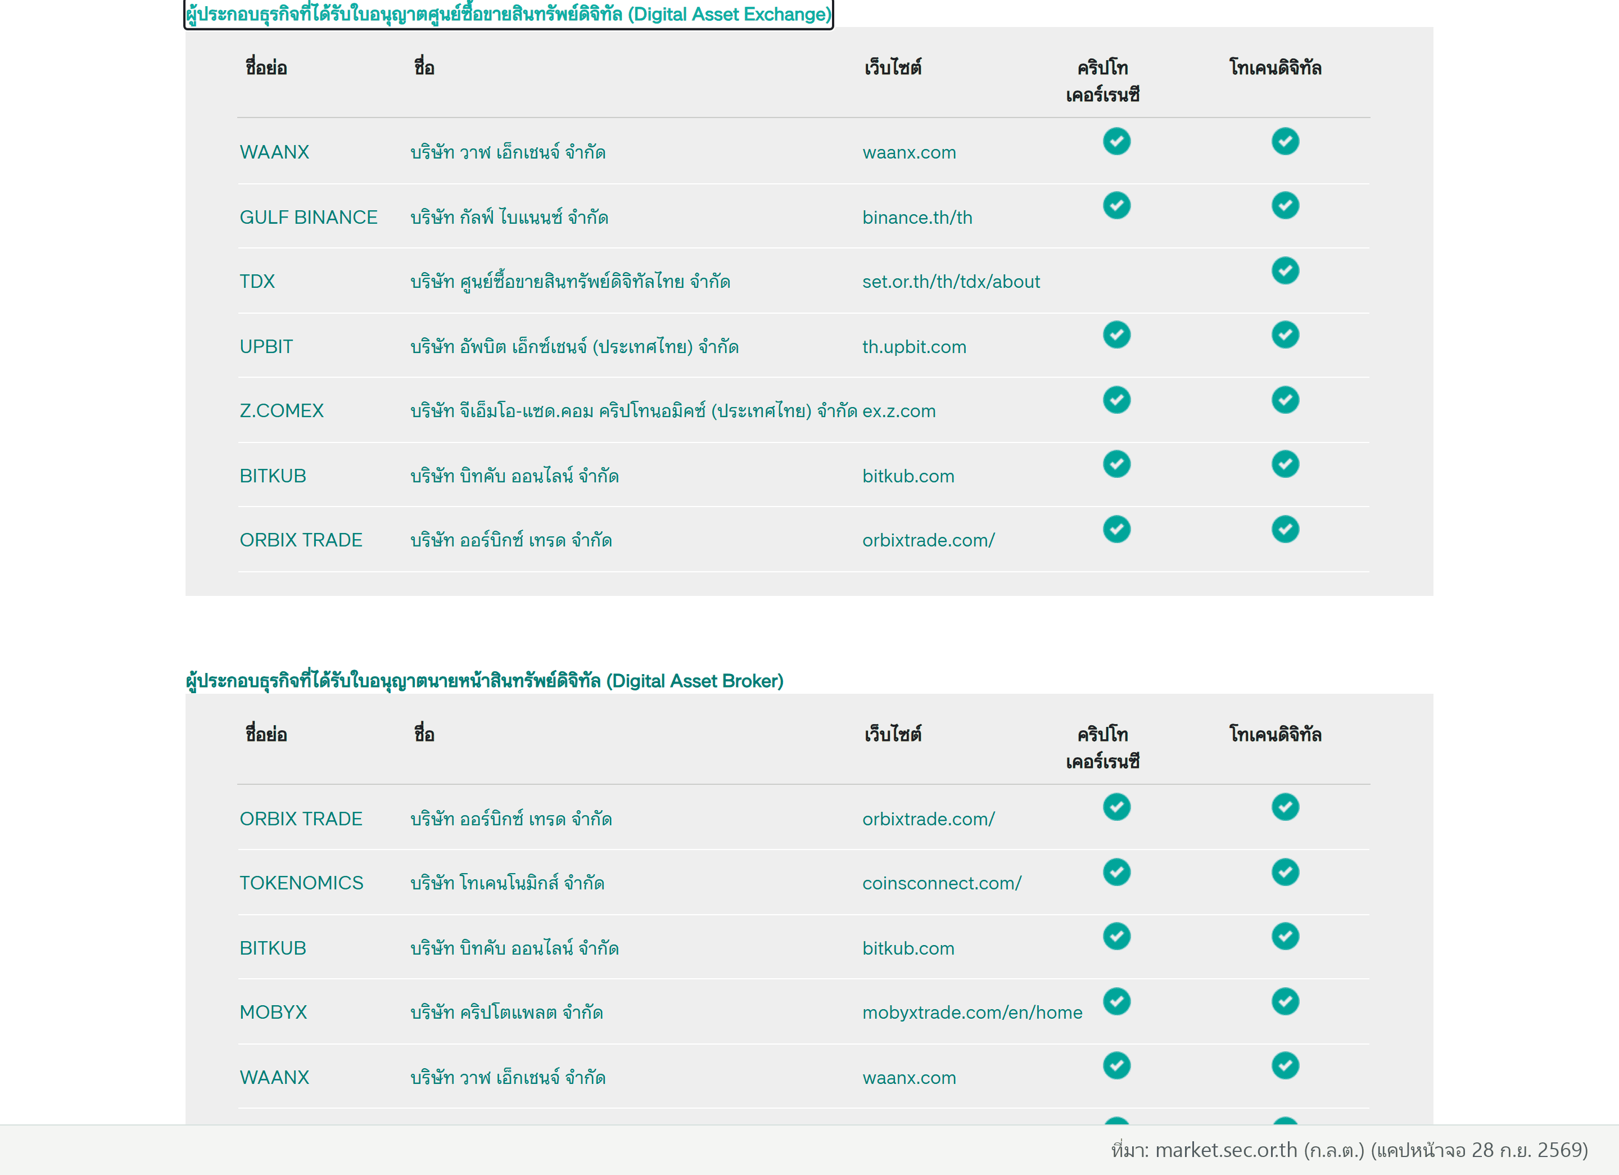
Task: Click MOBYX digital token checkmark icon
Action: click(x=1285, y=1001)
